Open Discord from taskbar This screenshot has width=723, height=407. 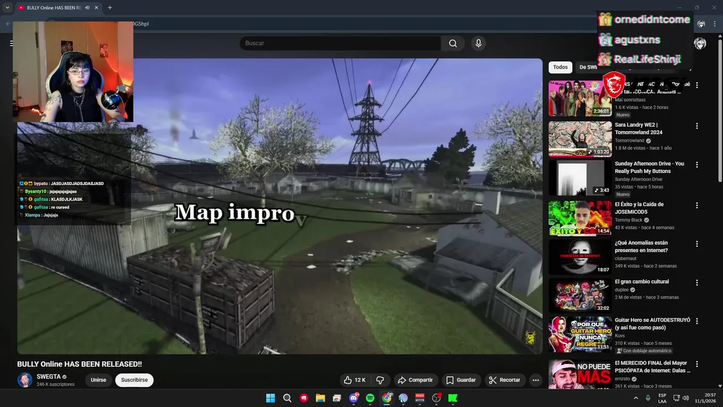tap(354, 398)
